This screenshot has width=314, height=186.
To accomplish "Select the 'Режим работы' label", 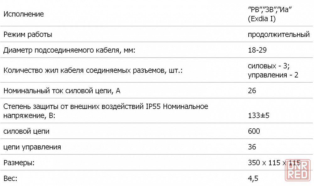I will click(28, 34).
